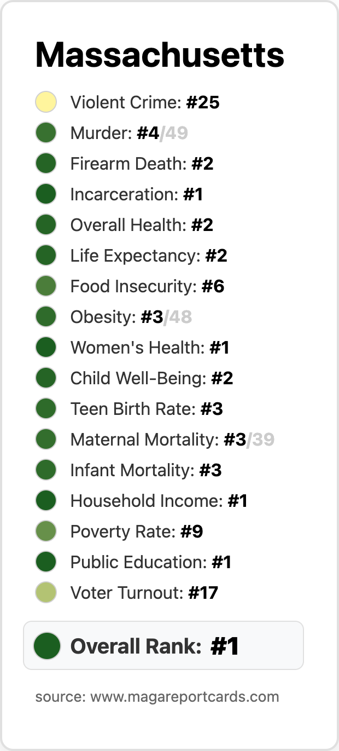The image size is (339, 751).
Task: Click the yellow Violent Crime indicator dot
Action: [46, 102]
